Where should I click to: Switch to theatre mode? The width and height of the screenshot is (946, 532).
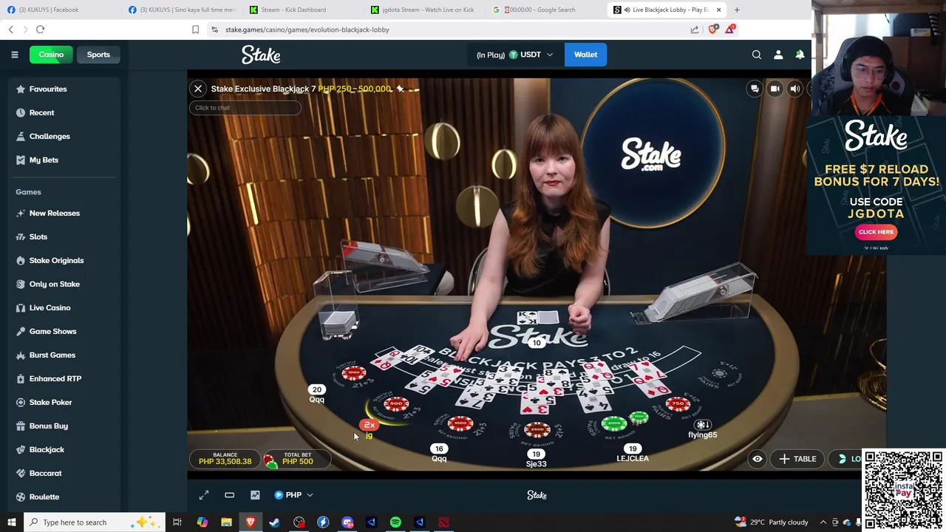pyautogui.click(x=229, y=495)
